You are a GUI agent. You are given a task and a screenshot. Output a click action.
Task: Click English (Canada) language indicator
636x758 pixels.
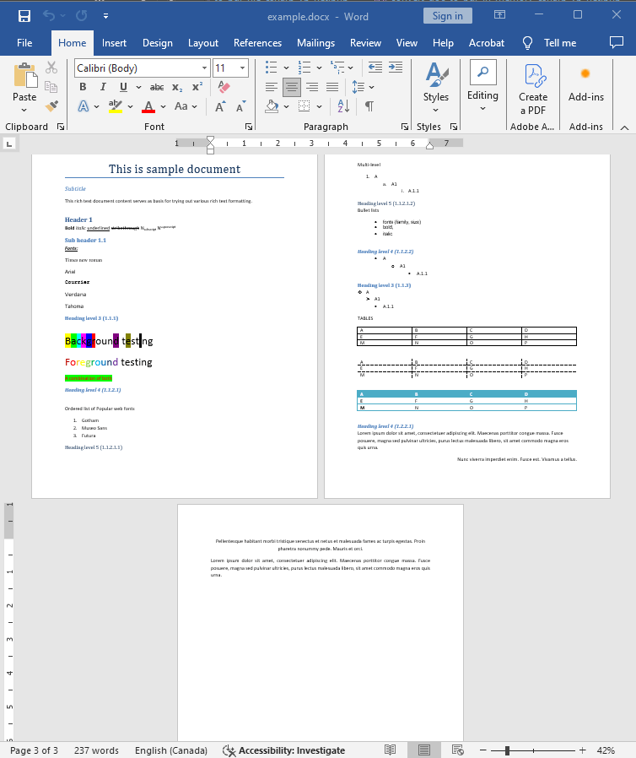tap(171, 750)
